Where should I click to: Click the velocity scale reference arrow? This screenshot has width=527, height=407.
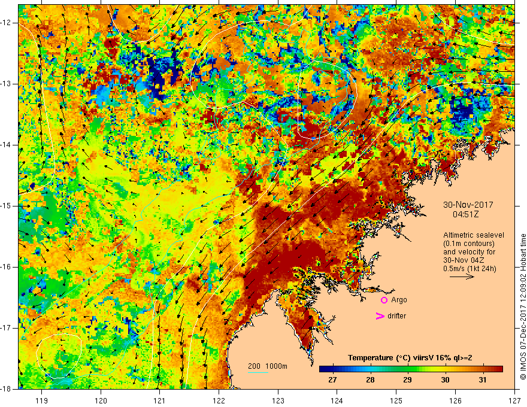pyautogui.click(x=462, y=277)
